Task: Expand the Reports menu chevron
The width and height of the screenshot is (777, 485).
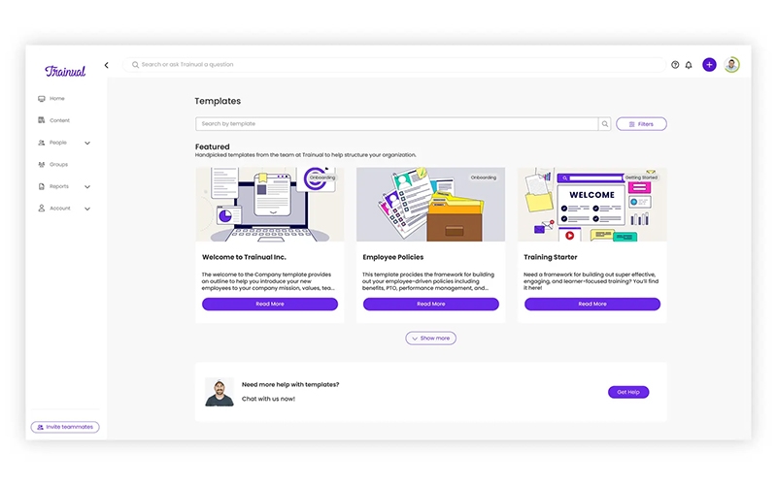Action: (x=87, y=187)
